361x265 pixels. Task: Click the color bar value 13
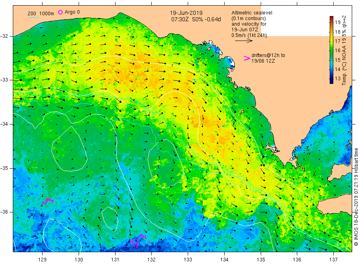click(x=337, y=79)
